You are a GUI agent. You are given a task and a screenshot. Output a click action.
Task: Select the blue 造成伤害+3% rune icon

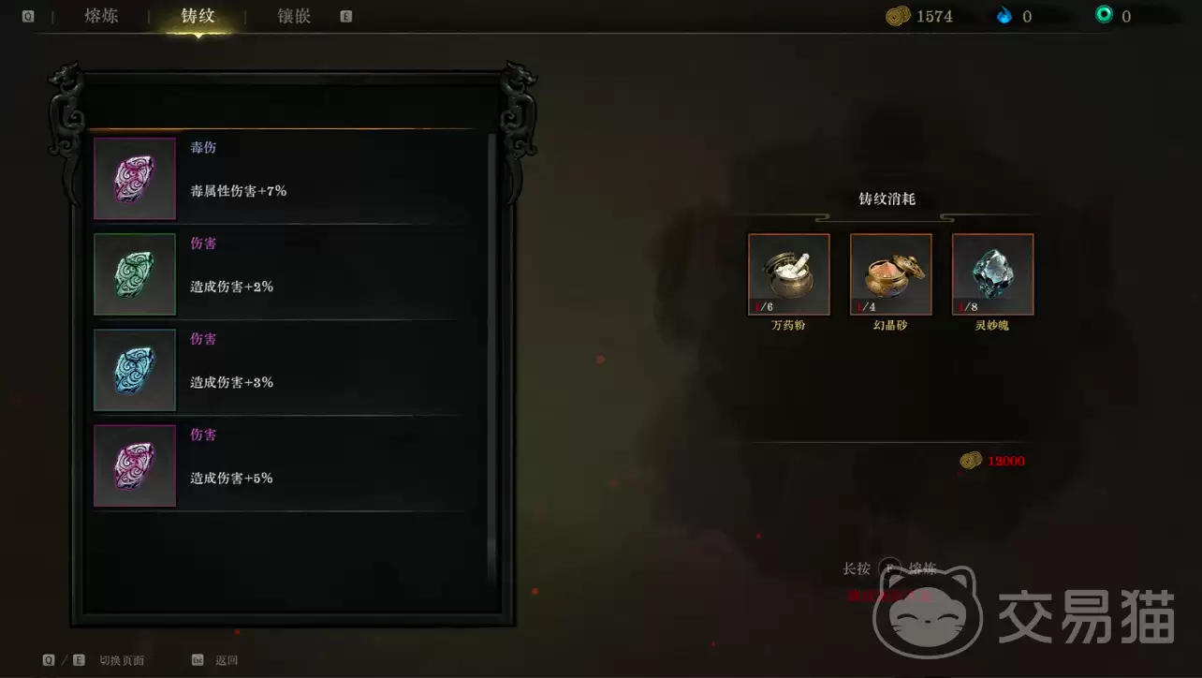(x=135, y=370)
